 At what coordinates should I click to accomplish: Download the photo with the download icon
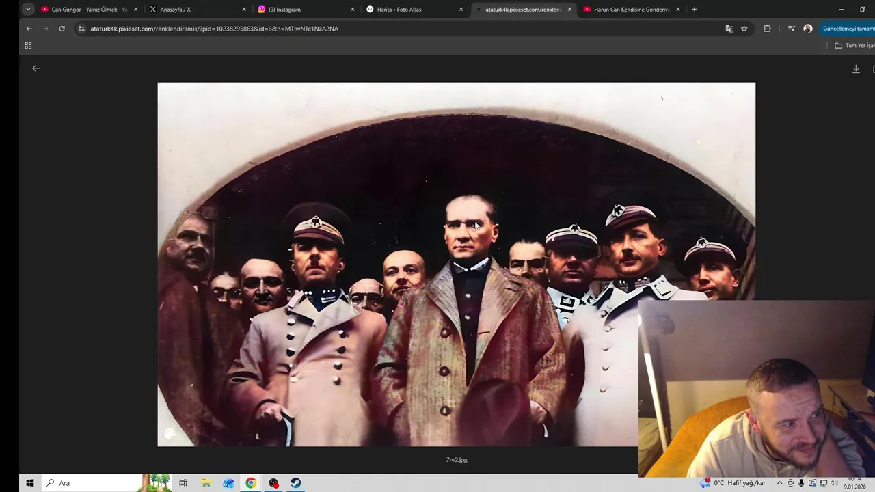[856, 69]
